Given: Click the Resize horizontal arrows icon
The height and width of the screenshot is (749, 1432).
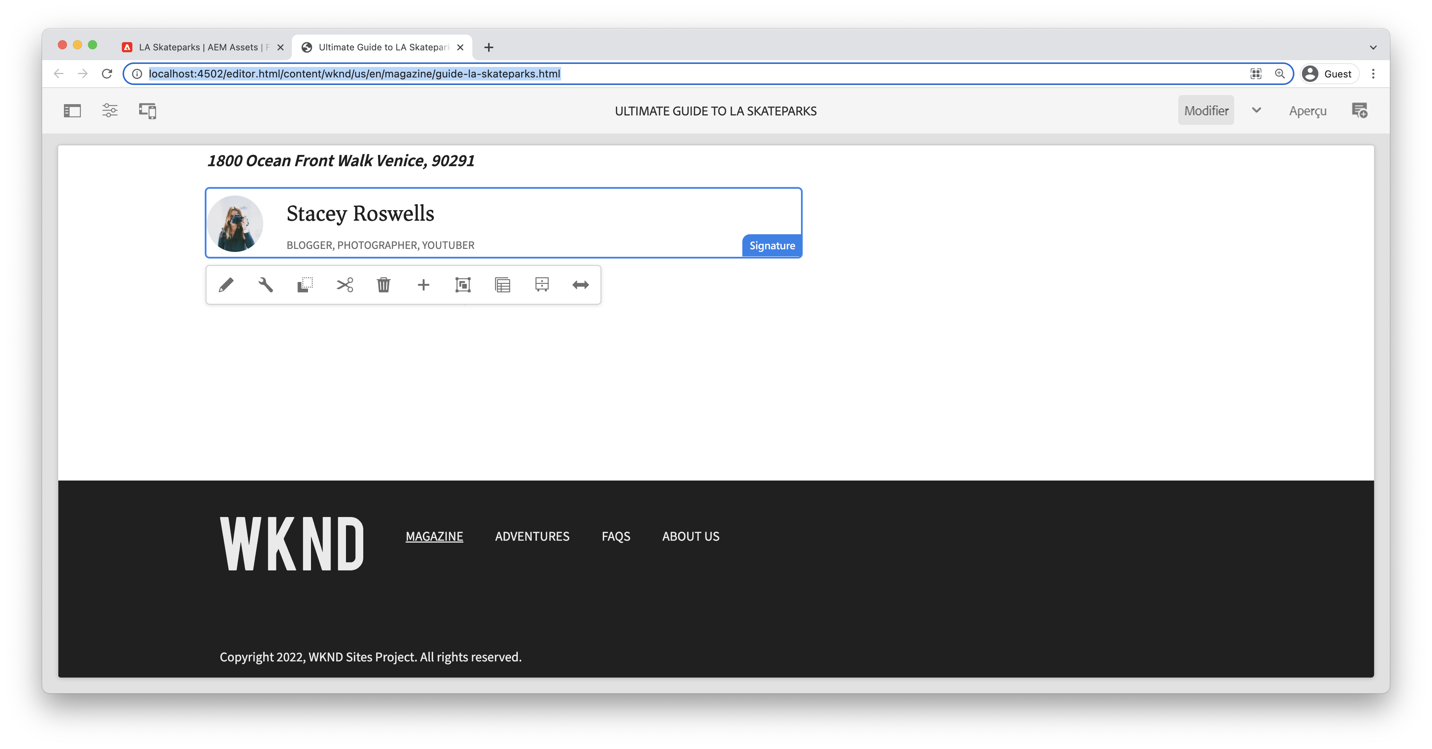Looking at the screenshot, I should (580, 285).
